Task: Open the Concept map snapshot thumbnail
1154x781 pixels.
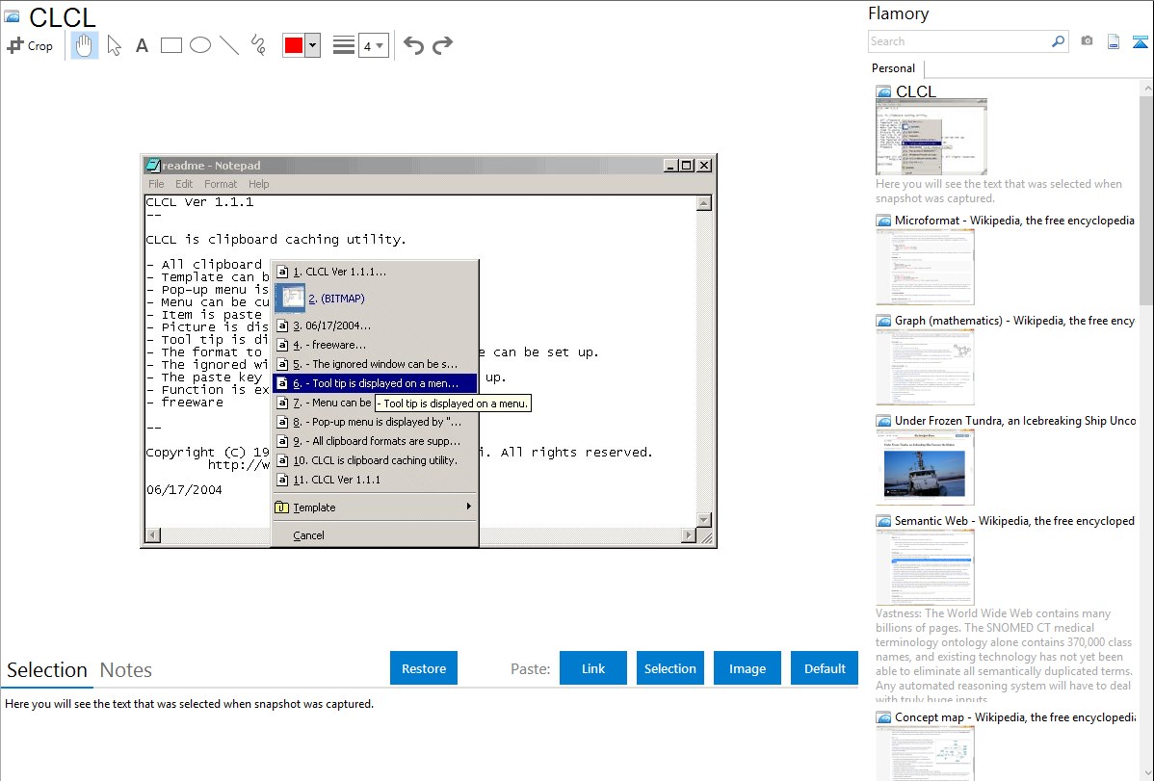Action: 925,753
